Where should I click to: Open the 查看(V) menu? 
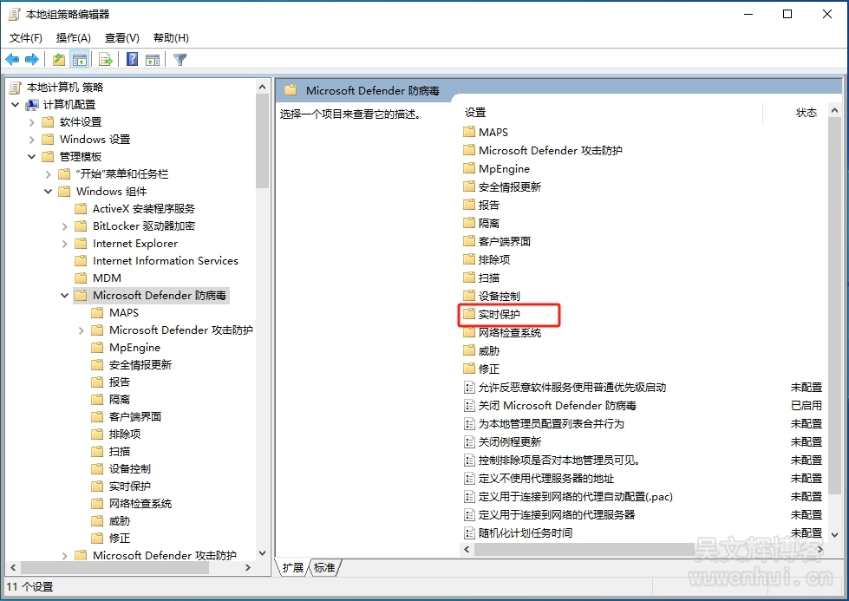click(121, 38)
